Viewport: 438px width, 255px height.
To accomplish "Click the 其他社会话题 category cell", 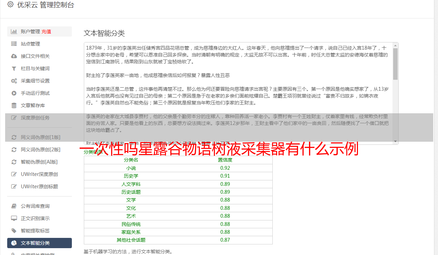I will point(131,240).
